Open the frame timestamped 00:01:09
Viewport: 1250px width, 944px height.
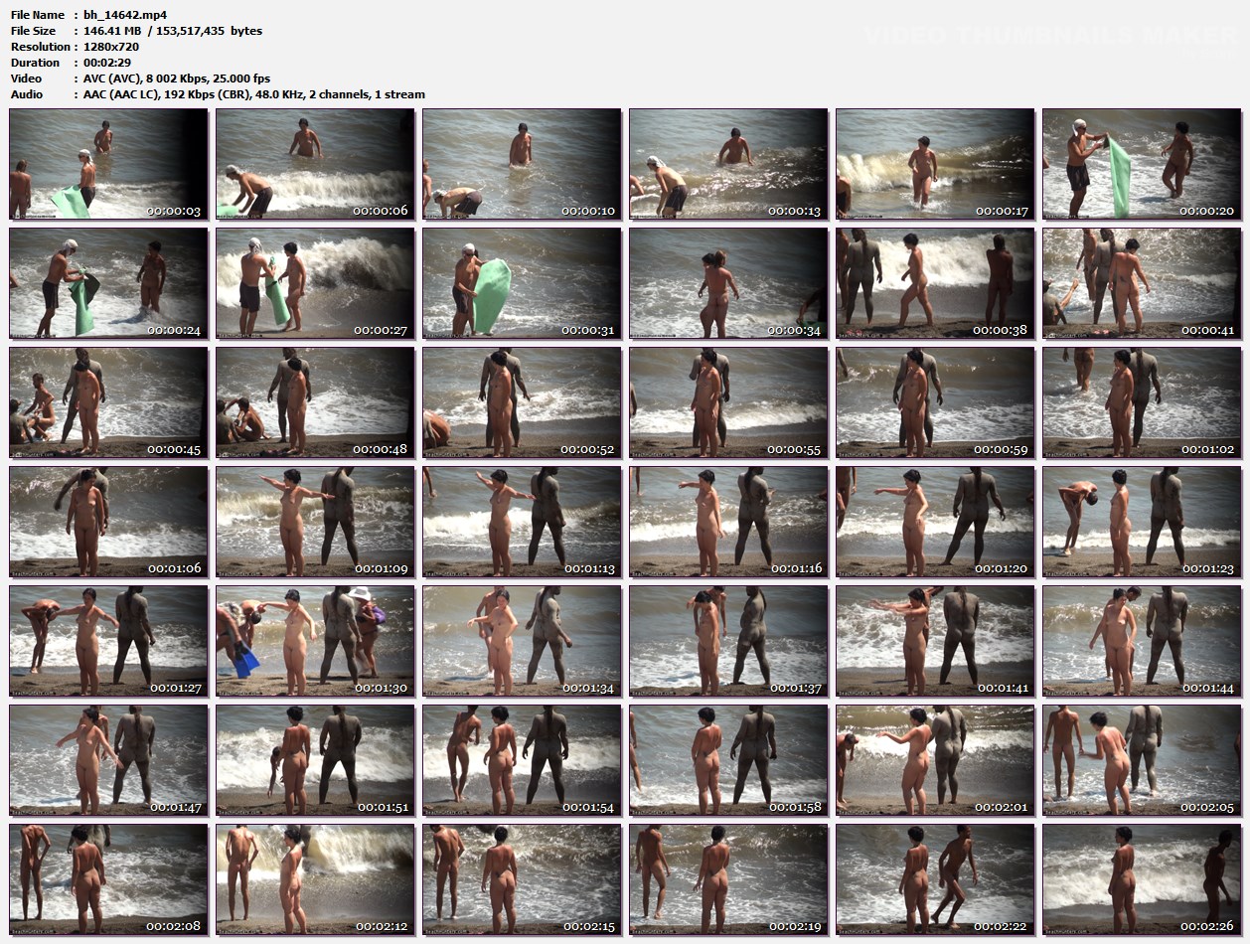pyautogui.click(x=315, y=522)
